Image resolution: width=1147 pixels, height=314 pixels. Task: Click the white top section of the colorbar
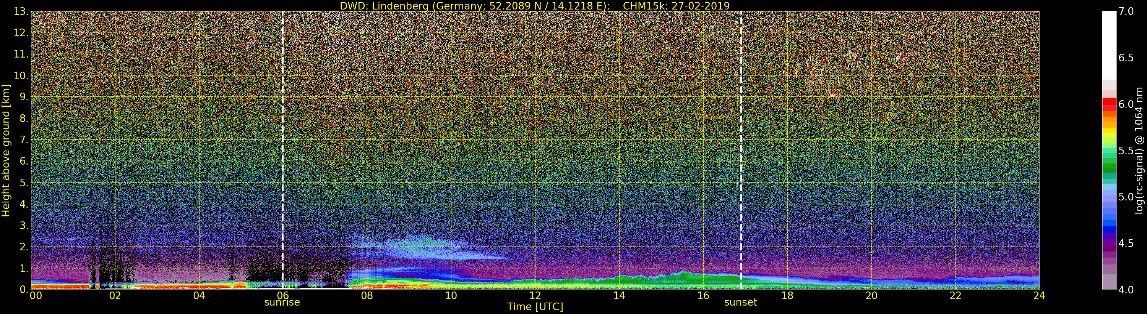coord(1109,46)
